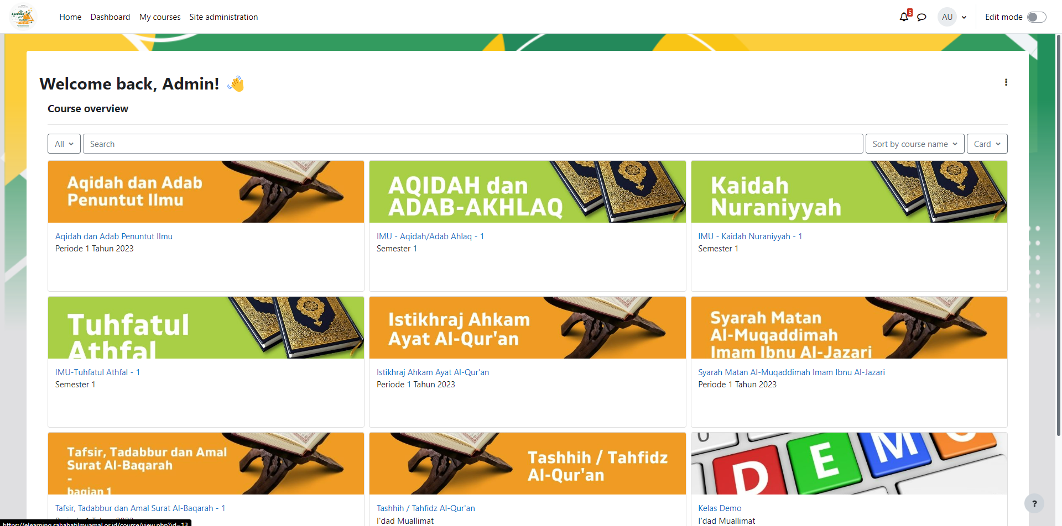The height and width of the screenshot is (526, 1062).
Task: Expand the user menu chevron
Action: point(964,17)
